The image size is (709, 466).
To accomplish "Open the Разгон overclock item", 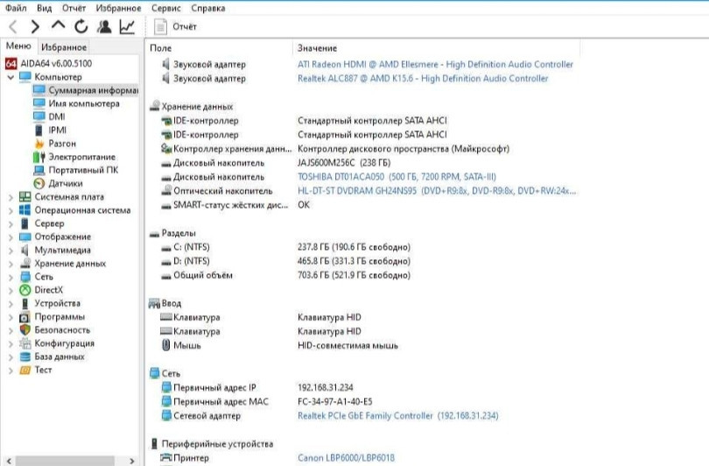I will (x=62, y=144).
